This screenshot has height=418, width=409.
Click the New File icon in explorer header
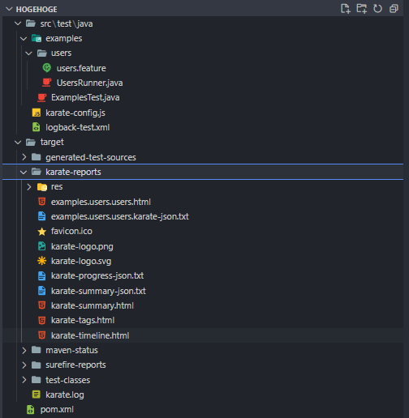tap(346, 9)
